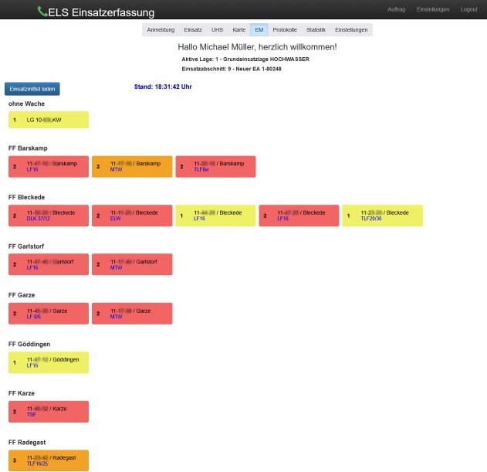Select the Karze TSF vehicle card
Screen dimensions: 487x472
49,412
